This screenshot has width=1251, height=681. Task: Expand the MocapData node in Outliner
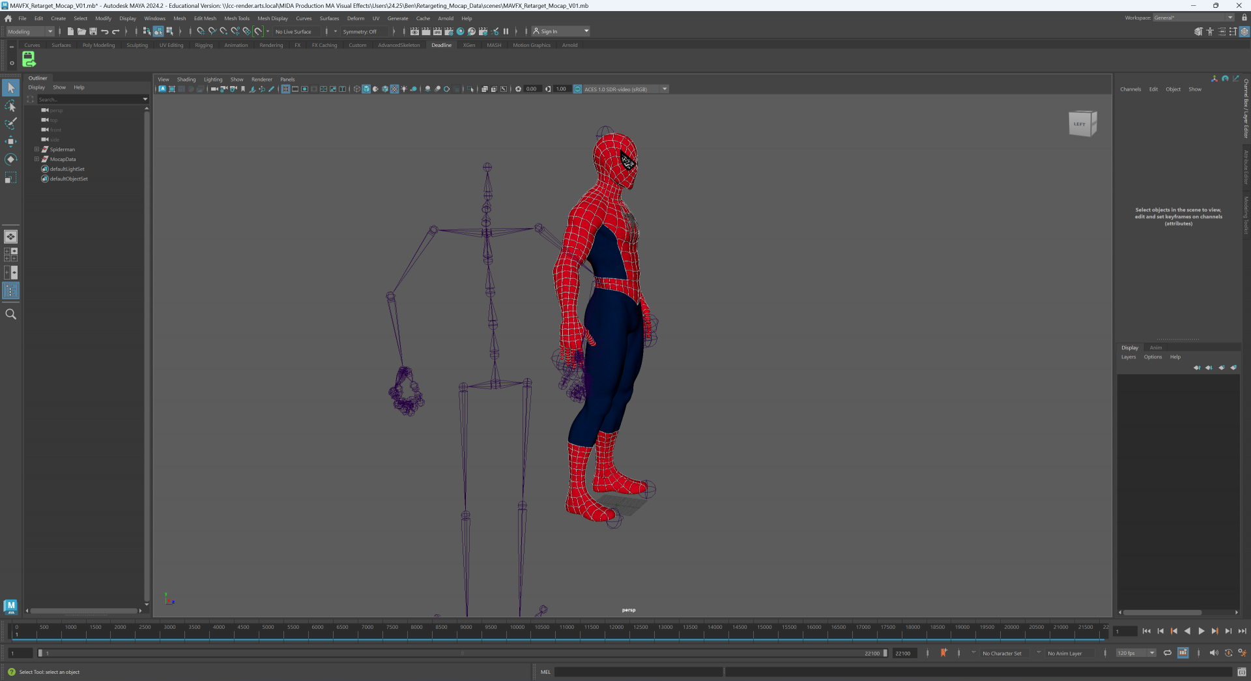(37, 159)
